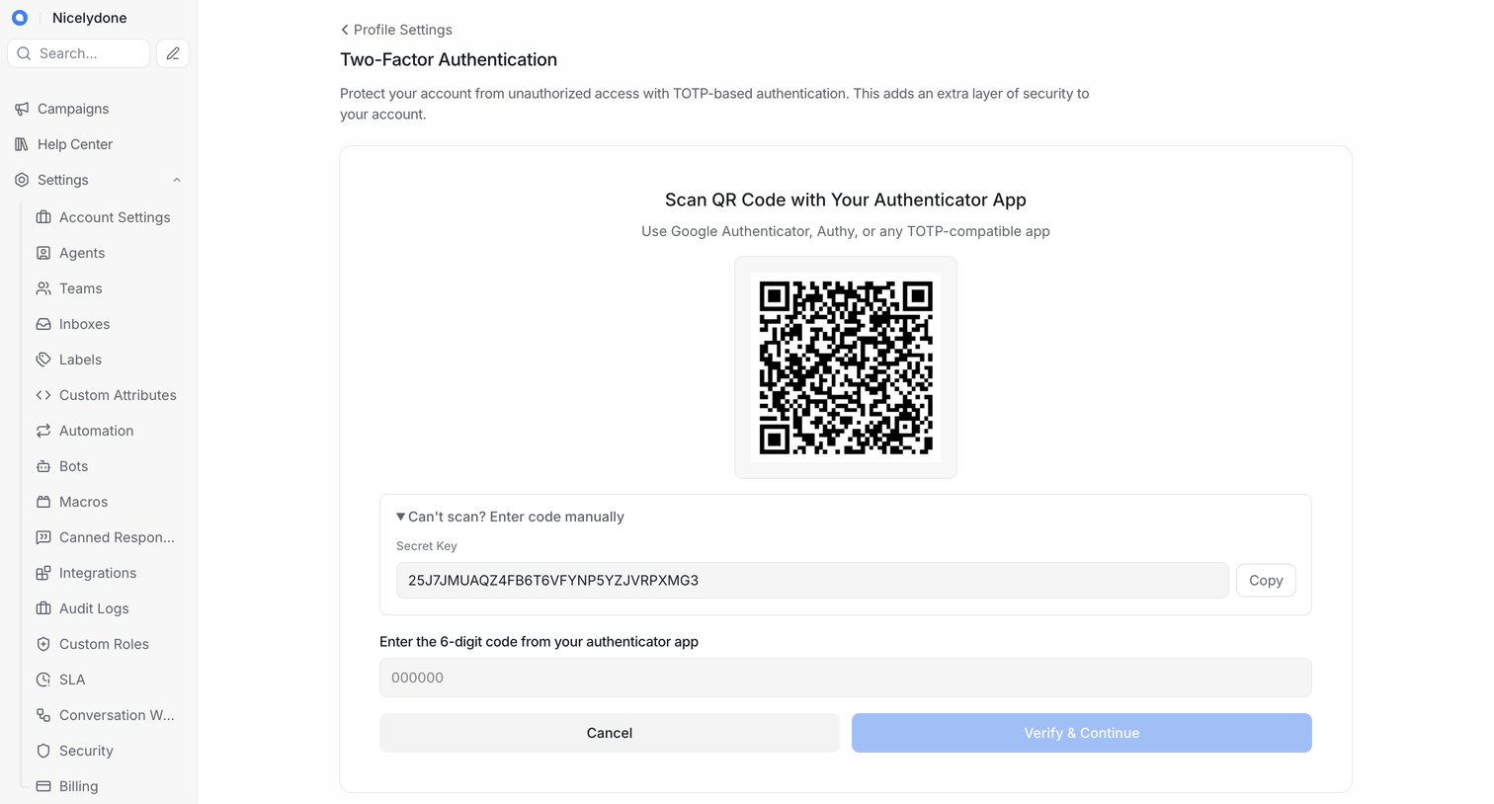The width and height of the screenshot is (1494, 804).
Task: Collapse the Settings menu chevron
Action: point(177,180)
